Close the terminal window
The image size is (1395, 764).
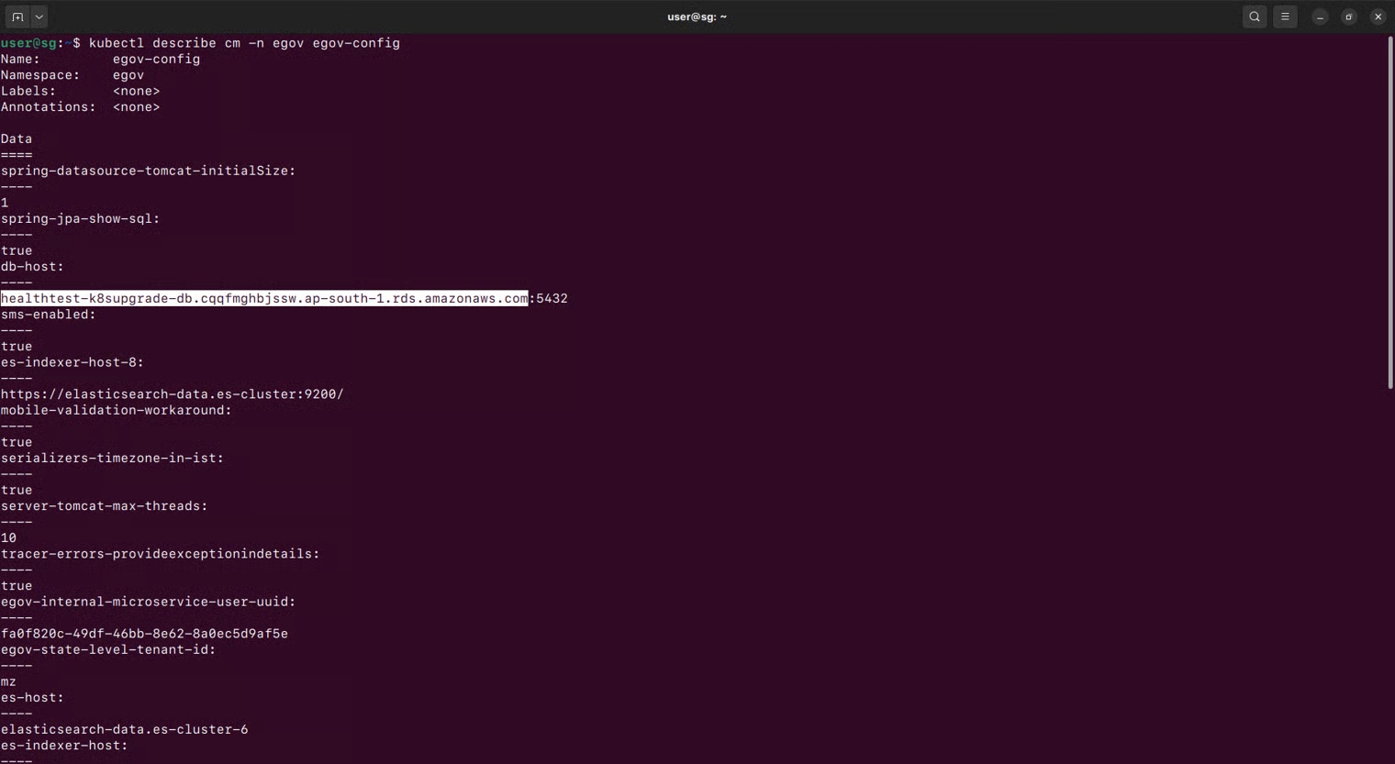[x=1378, y=17]
